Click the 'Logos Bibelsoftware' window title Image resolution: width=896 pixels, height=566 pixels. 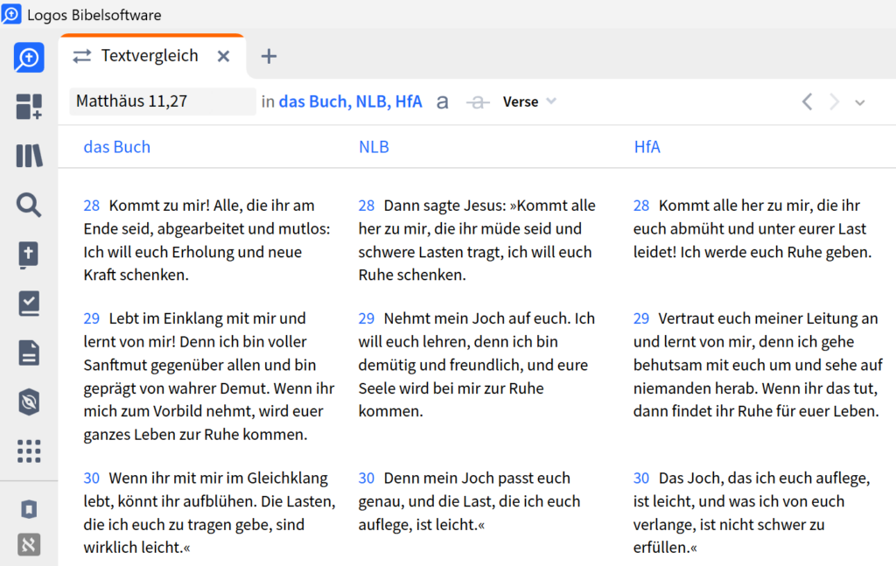(x=94, y=15)
